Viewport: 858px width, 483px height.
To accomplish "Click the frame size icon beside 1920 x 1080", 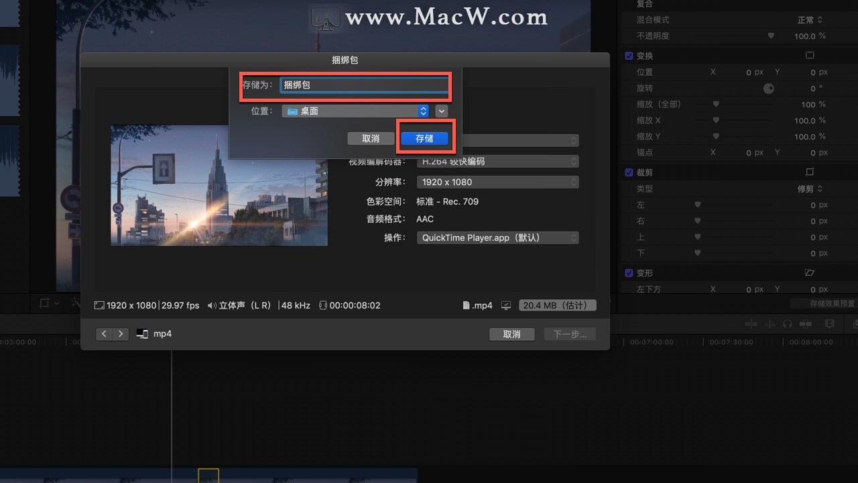I will coord(99,305).
